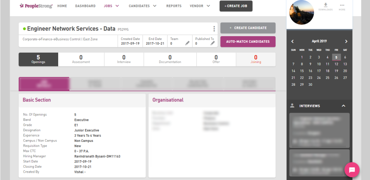This screenshot has height=180, width=370.
Task: Select the Joining stage tab
Action: 256,59
